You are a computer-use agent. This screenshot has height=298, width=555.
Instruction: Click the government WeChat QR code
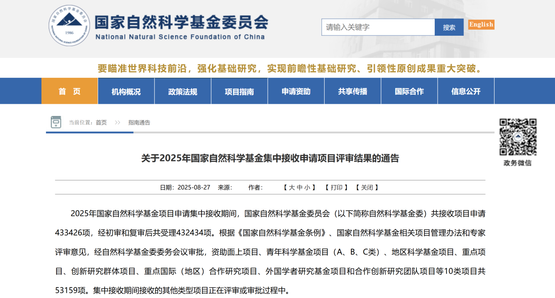pos(518,137)
